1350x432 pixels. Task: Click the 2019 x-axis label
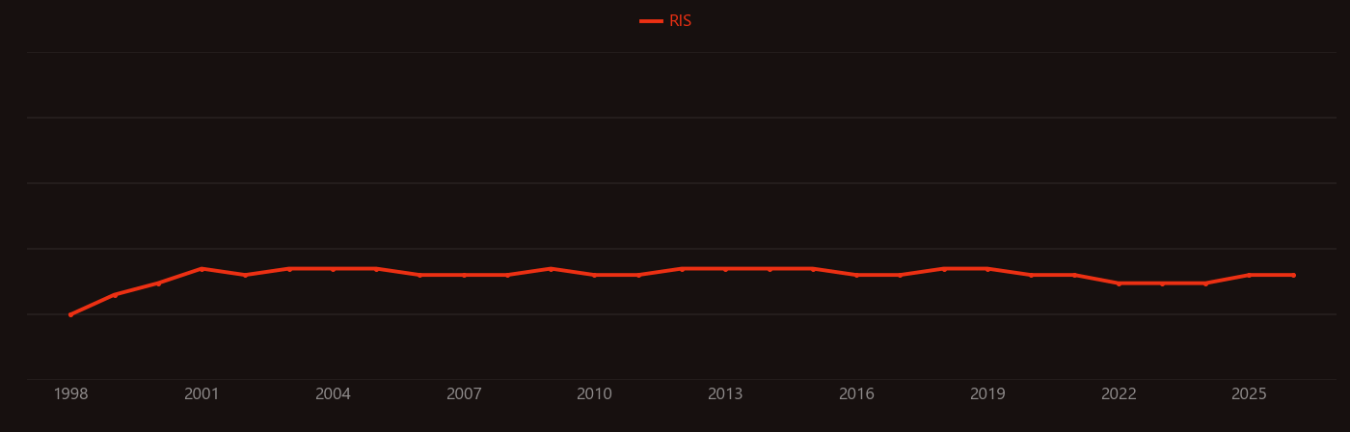click(x=987, y=394)
